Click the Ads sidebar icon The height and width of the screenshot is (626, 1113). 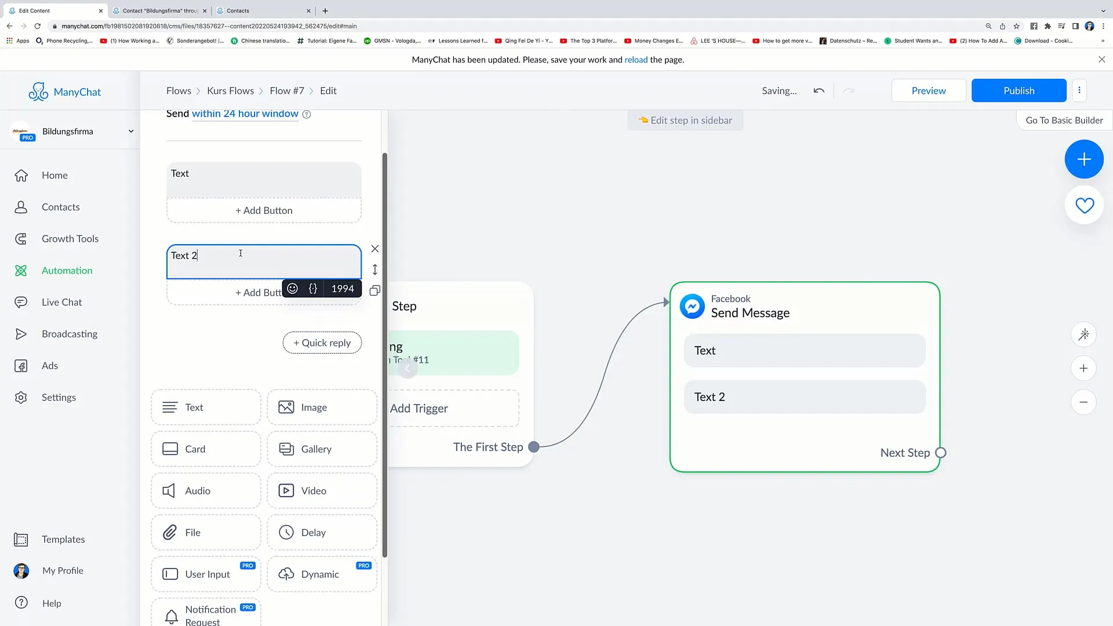[21, 366]
